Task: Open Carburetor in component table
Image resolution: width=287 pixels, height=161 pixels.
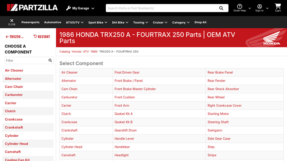Action: [x=69, y=97]
